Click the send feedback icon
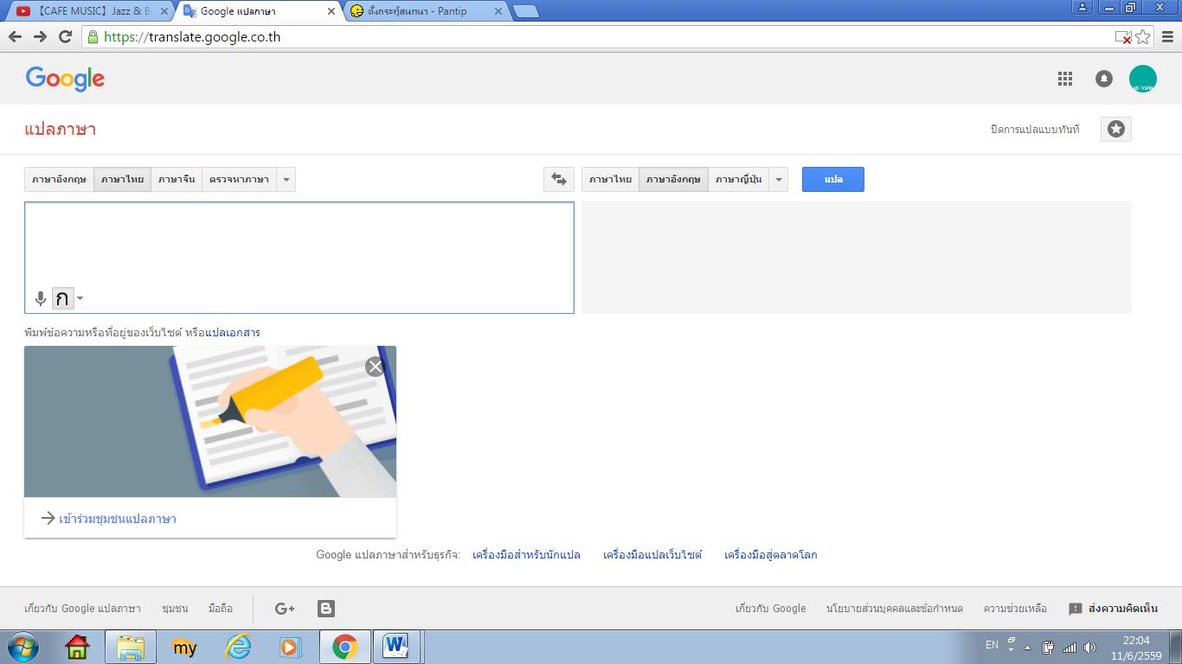The width and height of the screenshot is (1182, 664). pos(1076,609)
